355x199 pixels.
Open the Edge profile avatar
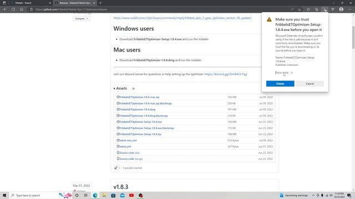coord(341,9)
